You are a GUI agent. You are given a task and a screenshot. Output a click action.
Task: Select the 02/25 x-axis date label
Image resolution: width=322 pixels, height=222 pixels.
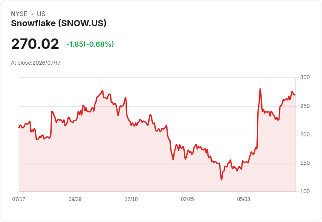pos(187,199)
